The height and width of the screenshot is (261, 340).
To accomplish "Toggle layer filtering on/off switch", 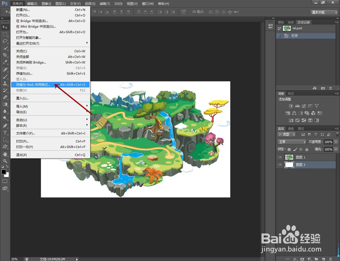I will click(337, 134).
